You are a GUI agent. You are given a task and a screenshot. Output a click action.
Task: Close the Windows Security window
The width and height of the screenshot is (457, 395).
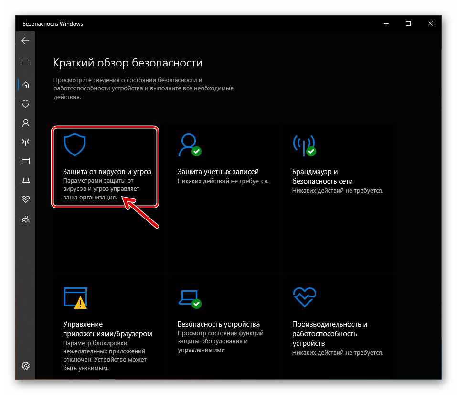430,23
